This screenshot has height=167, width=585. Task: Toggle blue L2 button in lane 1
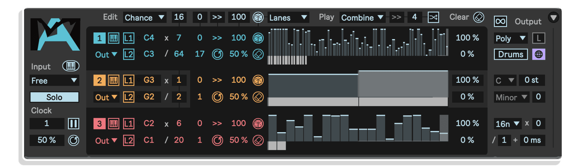coord(129,54)
